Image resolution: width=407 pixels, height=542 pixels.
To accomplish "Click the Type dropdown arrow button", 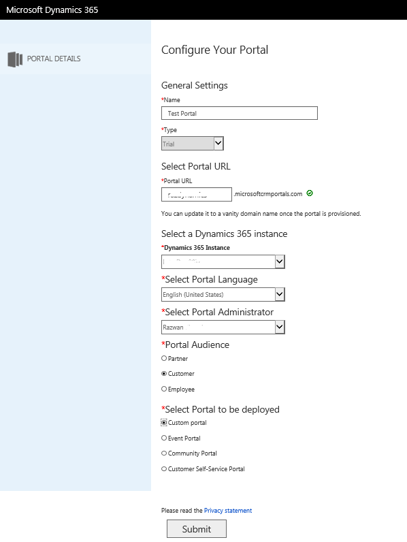I will [x=218, y=144].
